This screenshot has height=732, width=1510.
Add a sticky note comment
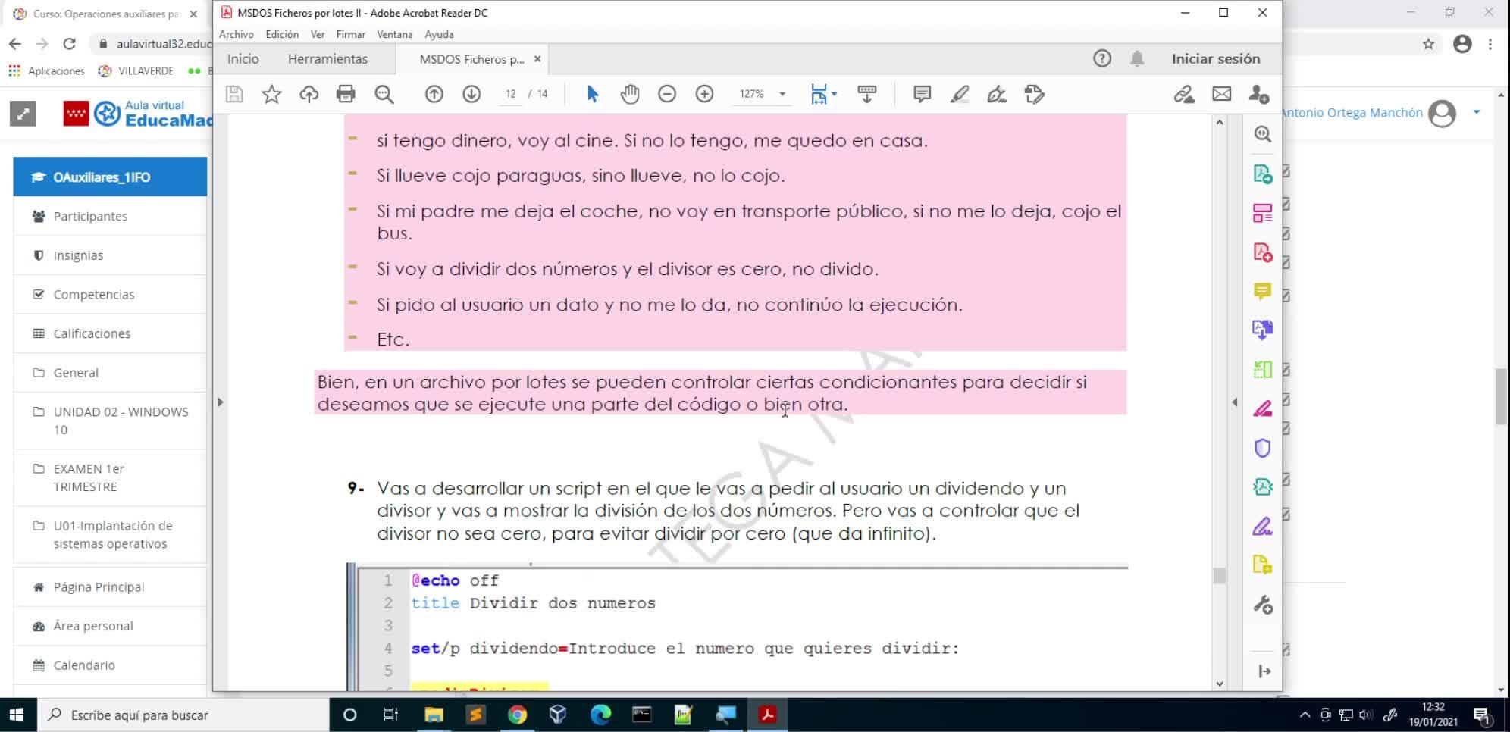pyautogui.click(x=922, y=94)
